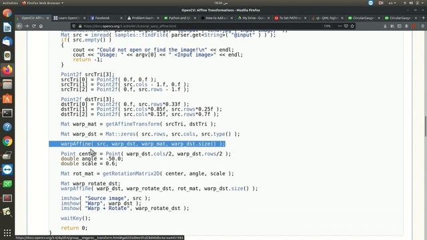Image resolution: width=427 pixels, height=240 pixels.
Task: Toggle the Firefox sidebar view
Action: click(399, 26)
